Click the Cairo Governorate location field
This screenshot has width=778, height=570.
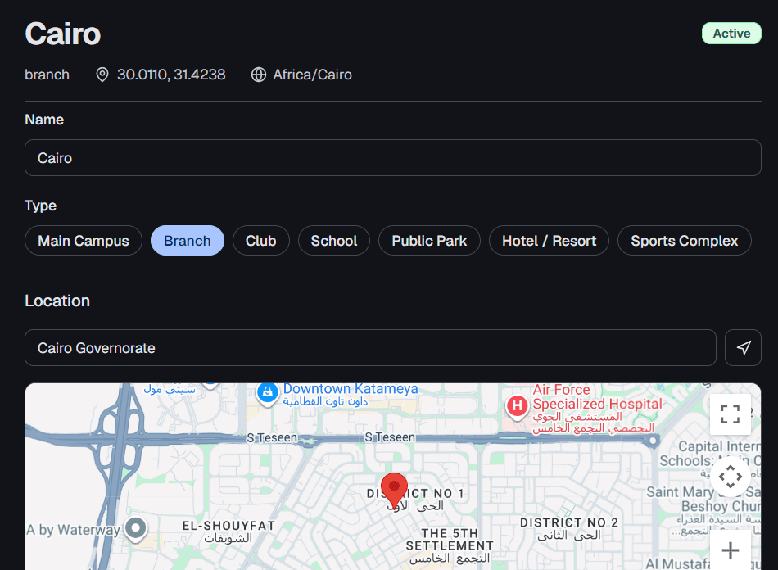click(370, 348)
